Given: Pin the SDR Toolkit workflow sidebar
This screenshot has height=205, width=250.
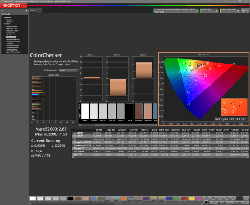Looking at the screenshot, I should coord(26,11).
